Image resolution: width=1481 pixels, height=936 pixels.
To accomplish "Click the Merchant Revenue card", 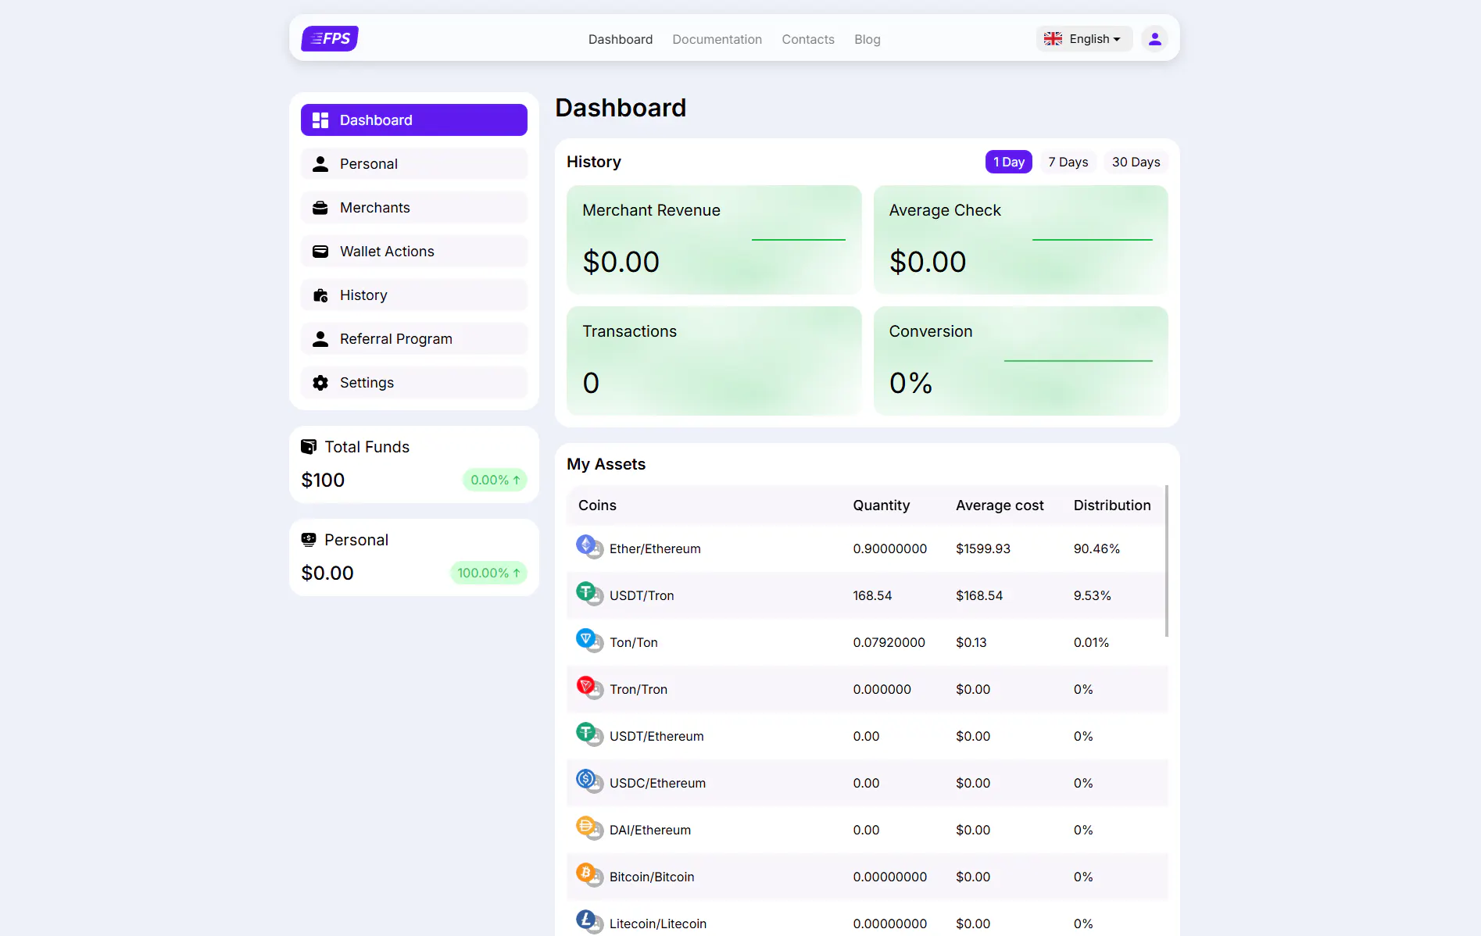I will tap(714, 240).
